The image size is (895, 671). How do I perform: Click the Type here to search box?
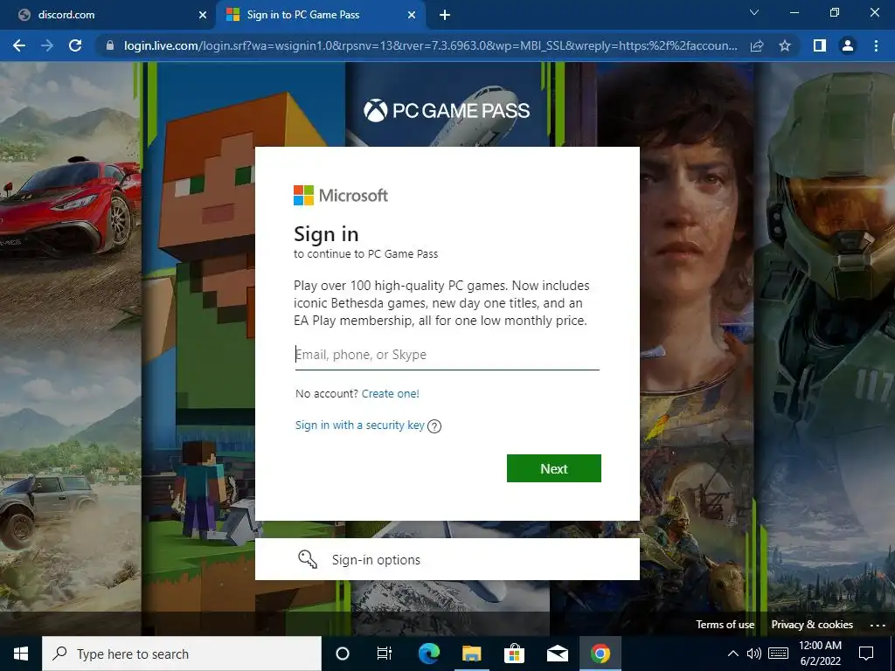182,654
